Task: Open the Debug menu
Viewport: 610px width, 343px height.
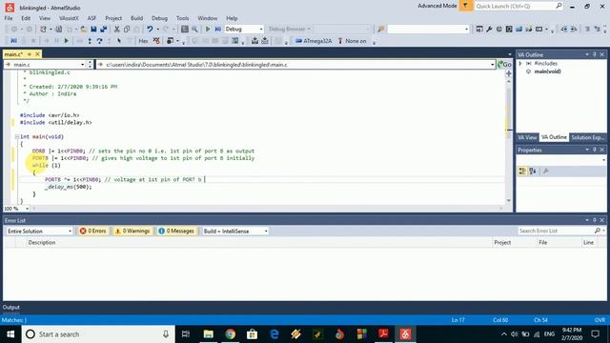Action: (159, 18)
